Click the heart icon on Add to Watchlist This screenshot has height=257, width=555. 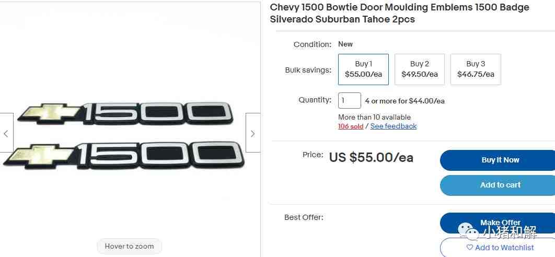click(x=470, y=248)
